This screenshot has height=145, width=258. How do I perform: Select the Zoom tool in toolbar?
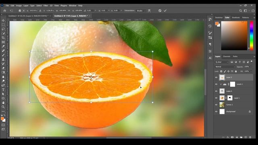pyautogui.click(x=3, y=107)
